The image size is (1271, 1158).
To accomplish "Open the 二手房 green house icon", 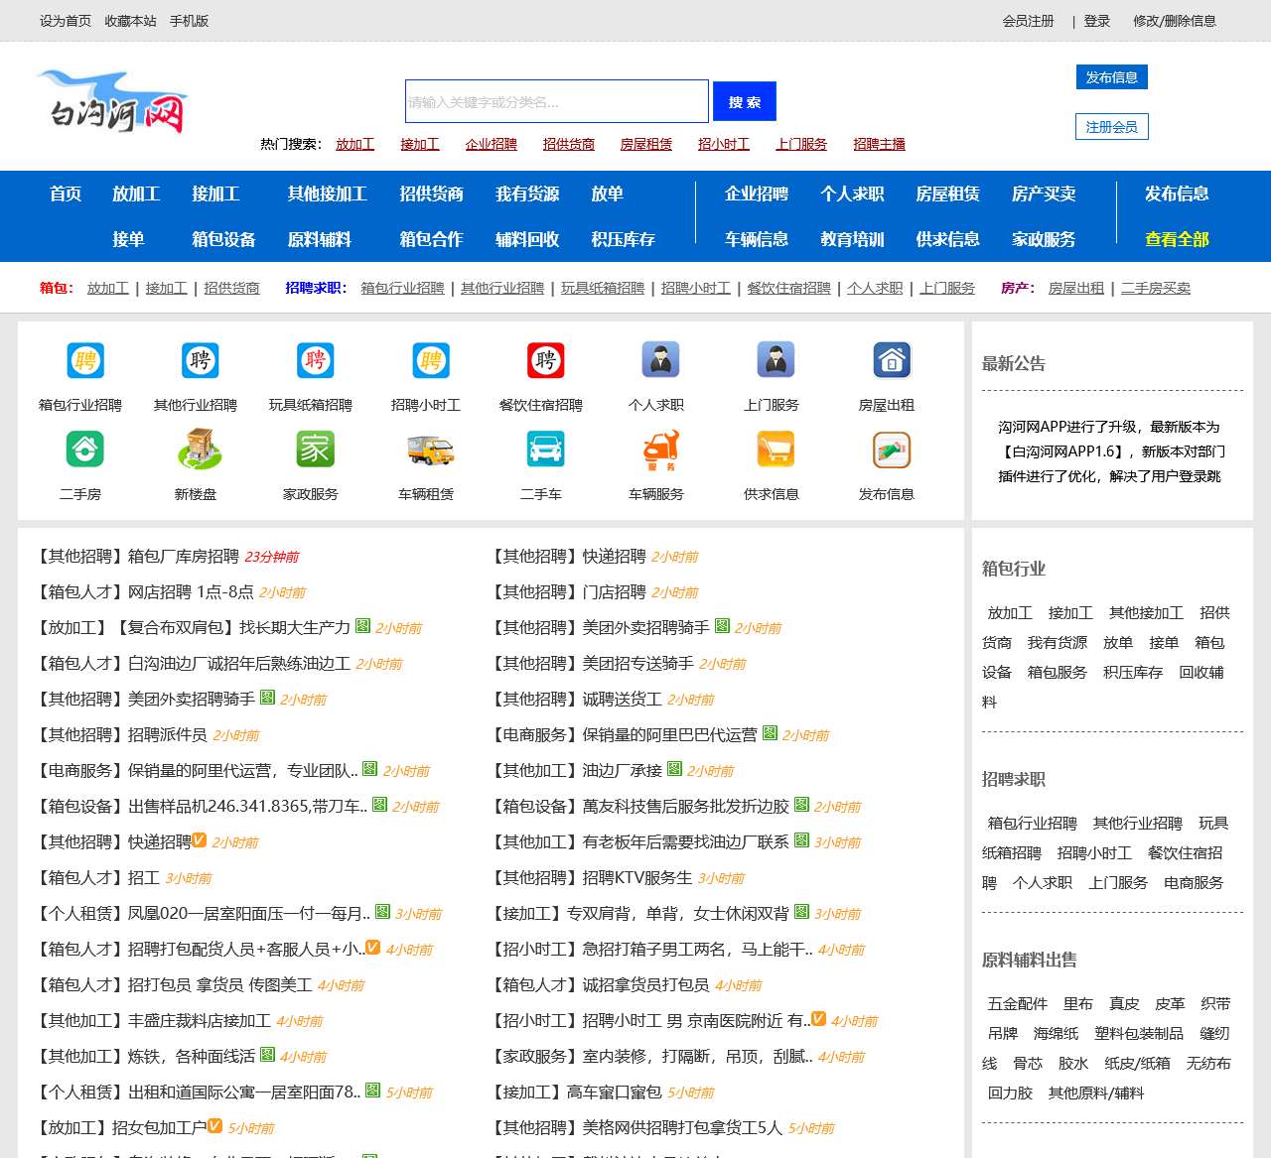I will [x=84, y=450].
